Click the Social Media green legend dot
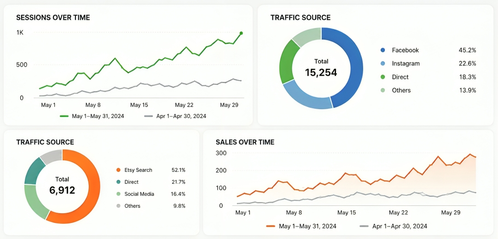 pyautogui.click(x=118, y=194)
